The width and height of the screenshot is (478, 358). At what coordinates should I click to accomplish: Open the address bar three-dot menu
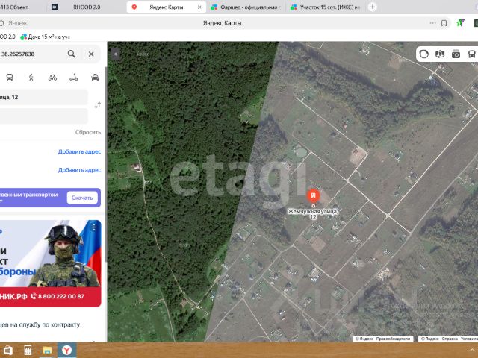432,23
